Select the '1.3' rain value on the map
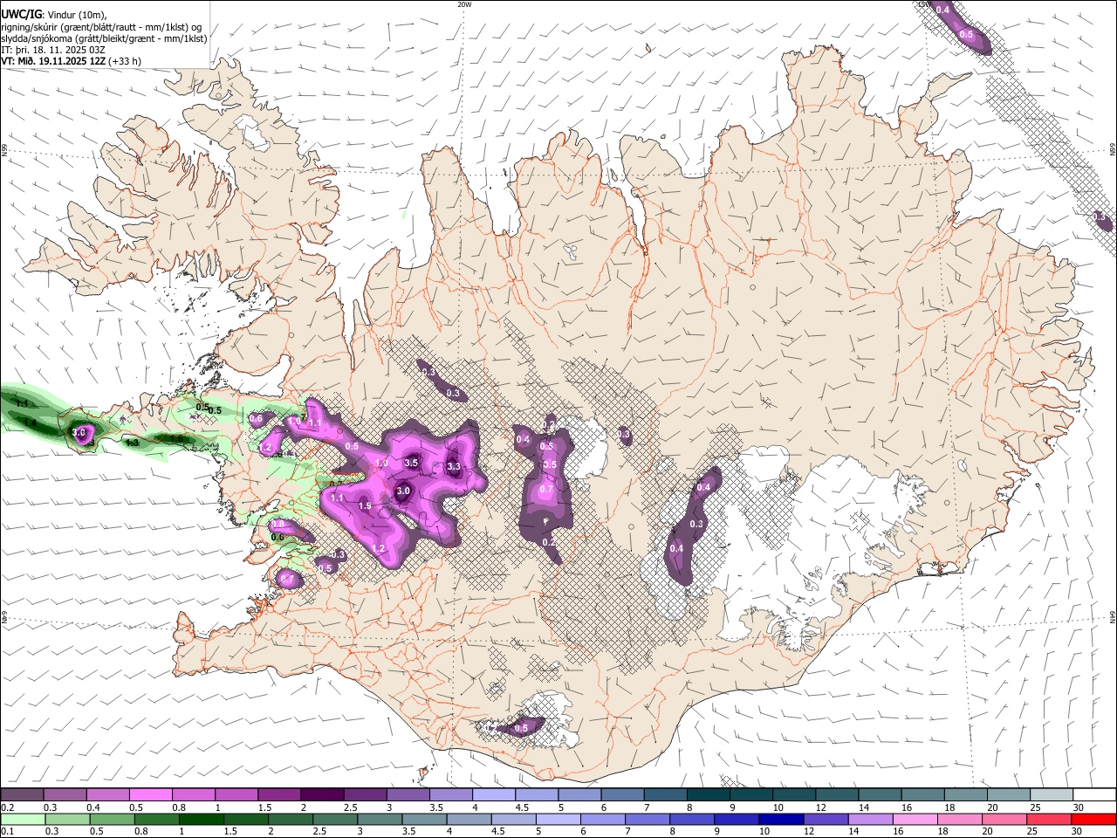The height and width of the screenshot is (838, 1117). click(133, 443)
